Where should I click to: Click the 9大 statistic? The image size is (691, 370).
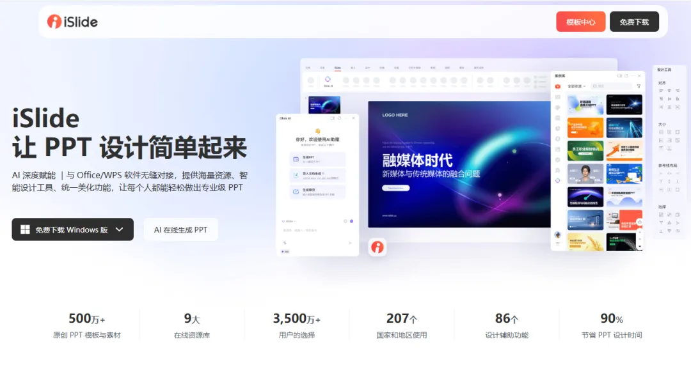click(x=192, y=318)
